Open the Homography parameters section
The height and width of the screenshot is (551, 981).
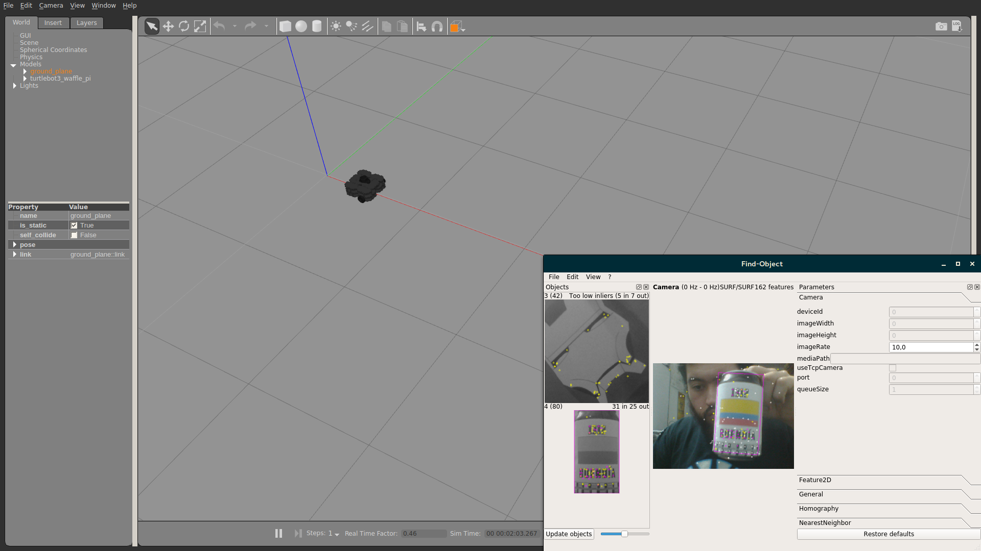819,508
